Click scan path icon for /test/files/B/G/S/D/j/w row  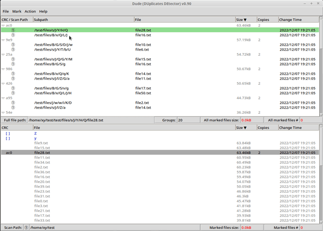pyautogui.click(x=13, y=45)
